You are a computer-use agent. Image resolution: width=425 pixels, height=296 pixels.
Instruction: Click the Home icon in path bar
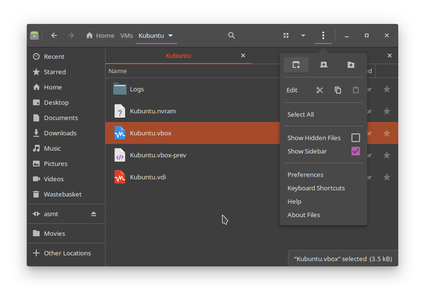(89, 35)
